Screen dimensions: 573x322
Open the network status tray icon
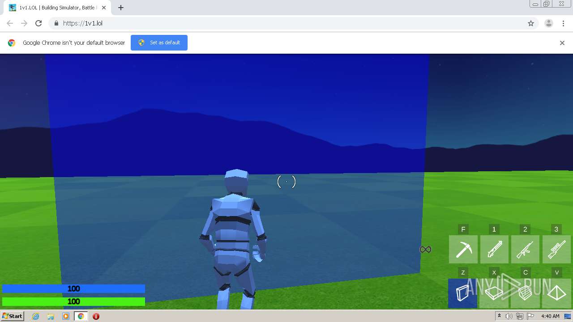(x=520, y=316)
